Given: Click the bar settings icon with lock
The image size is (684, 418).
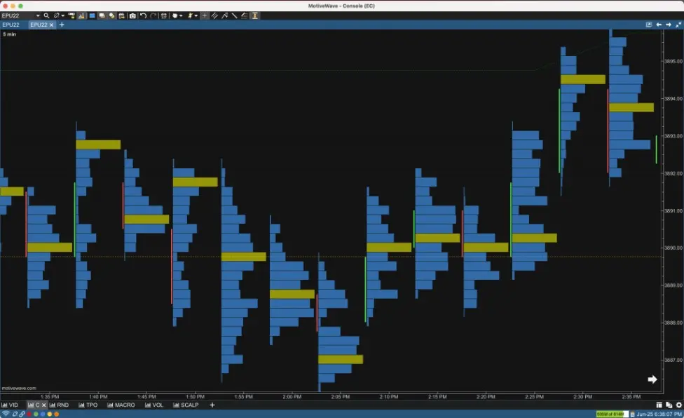Looking at the screenshot, I should (x=71, y=15).
